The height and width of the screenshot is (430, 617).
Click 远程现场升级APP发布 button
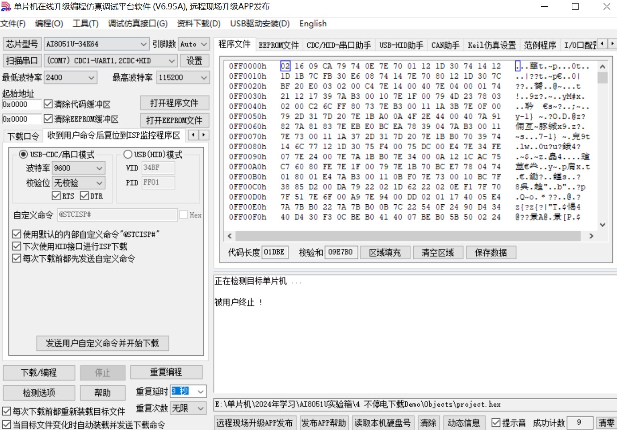[x=254, y=423]
